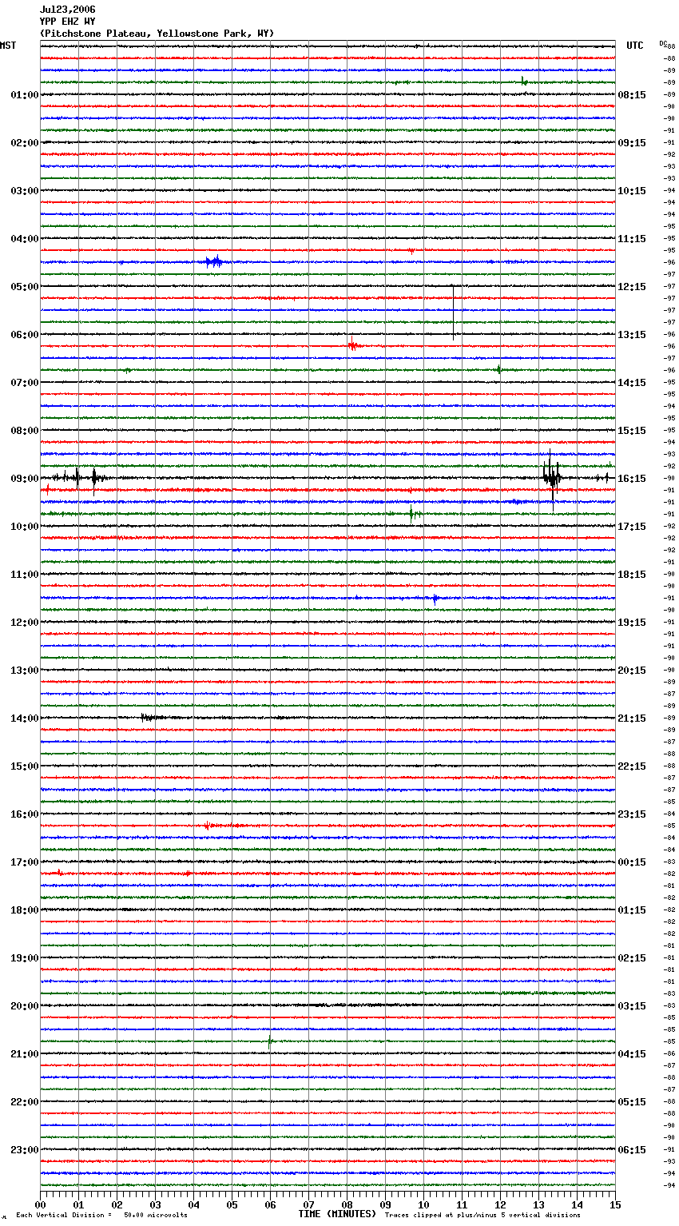
Task: Click the 11:00 MST time label
Action: [25, 575]
